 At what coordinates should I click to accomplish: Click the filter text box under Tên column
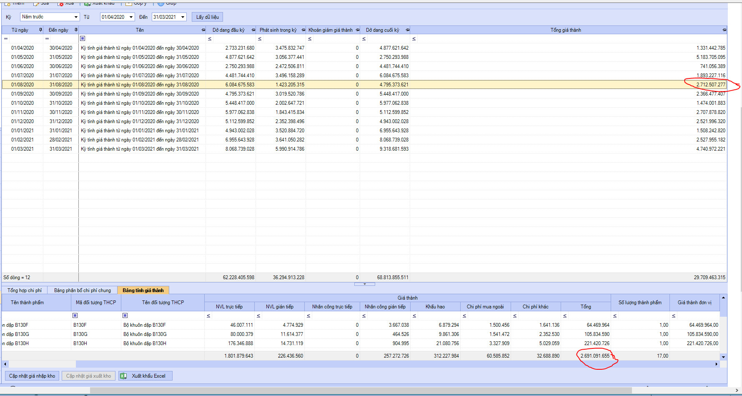point(145,38)
